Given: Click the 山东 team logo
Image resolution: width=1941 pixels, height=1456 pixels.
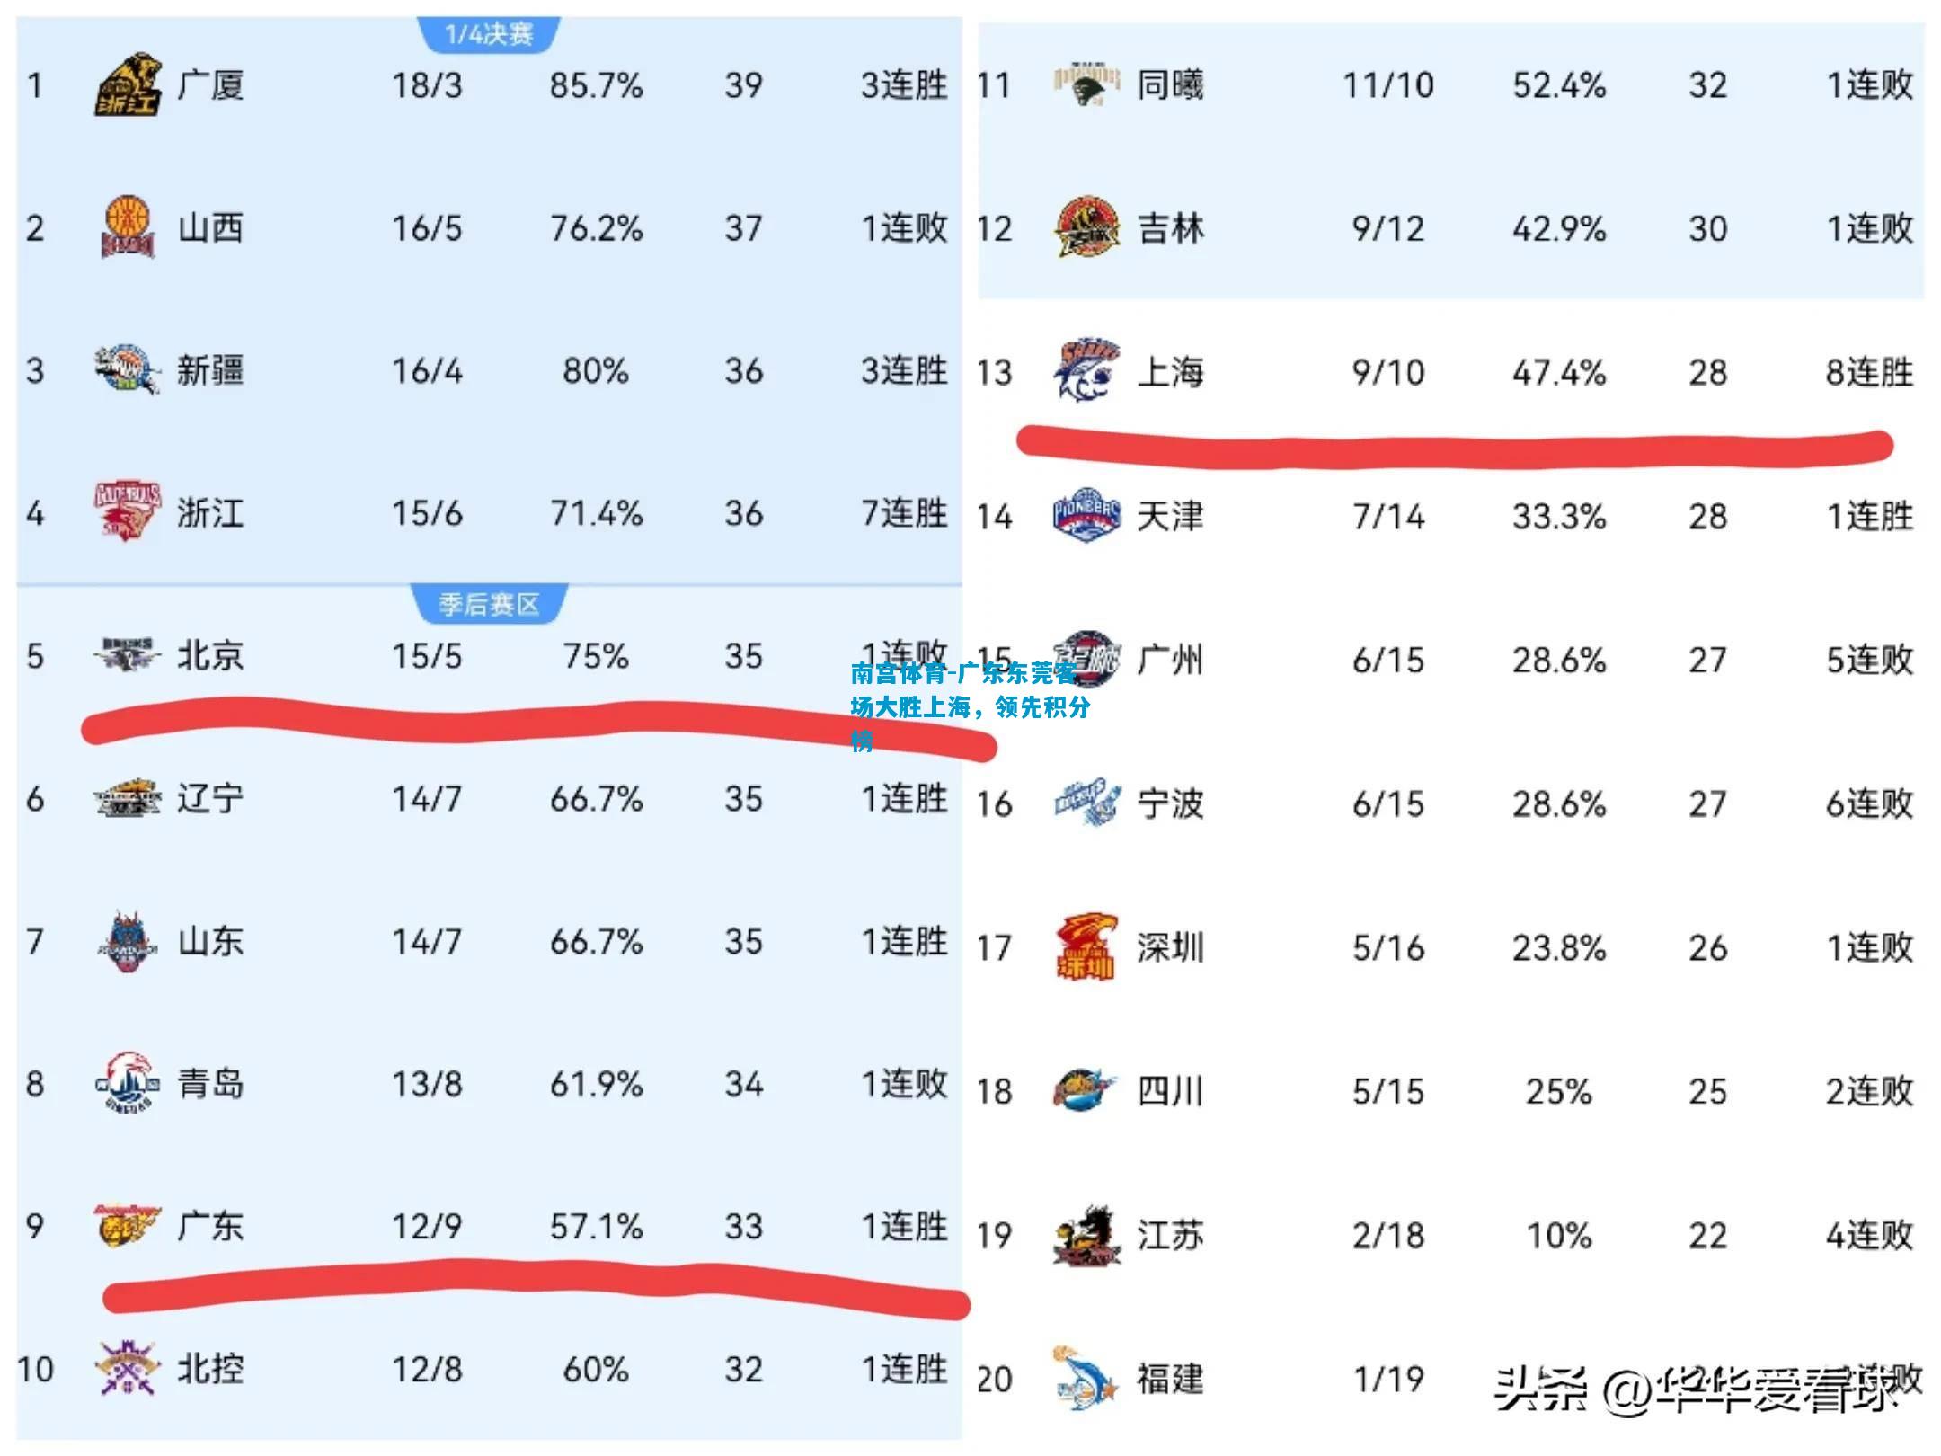Looking at the screenshot, I should pyautogui.click(x=127, y=941).
